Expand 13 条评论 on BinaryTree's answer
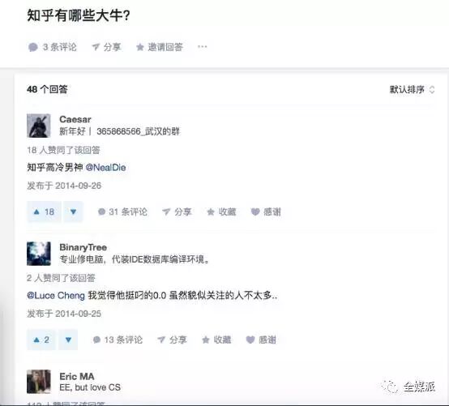The image size is (449, 406). [x=118, y=340]
